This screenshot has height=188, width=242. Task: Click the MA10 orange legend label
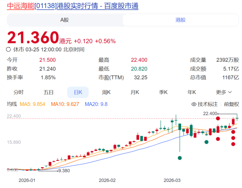point(65,104)
